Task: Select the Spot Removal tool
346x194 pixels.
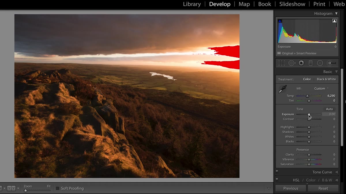Action: tap(292, 63)
